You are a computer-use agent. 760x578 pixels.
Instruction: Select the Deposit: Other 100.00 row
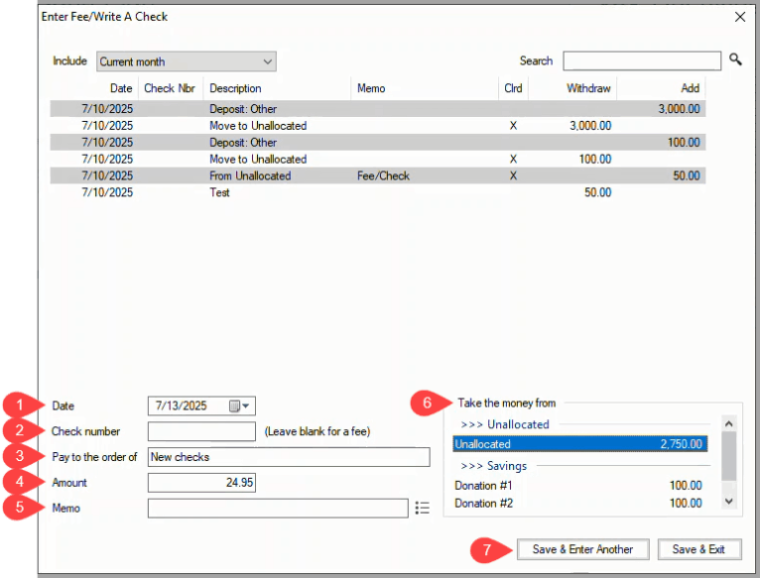pos(378,143)
